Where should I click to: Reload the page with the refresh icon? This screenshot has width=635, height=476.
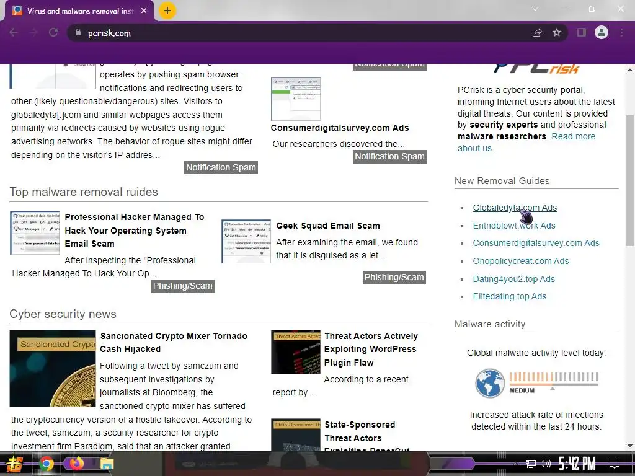[x=53, y=33]
